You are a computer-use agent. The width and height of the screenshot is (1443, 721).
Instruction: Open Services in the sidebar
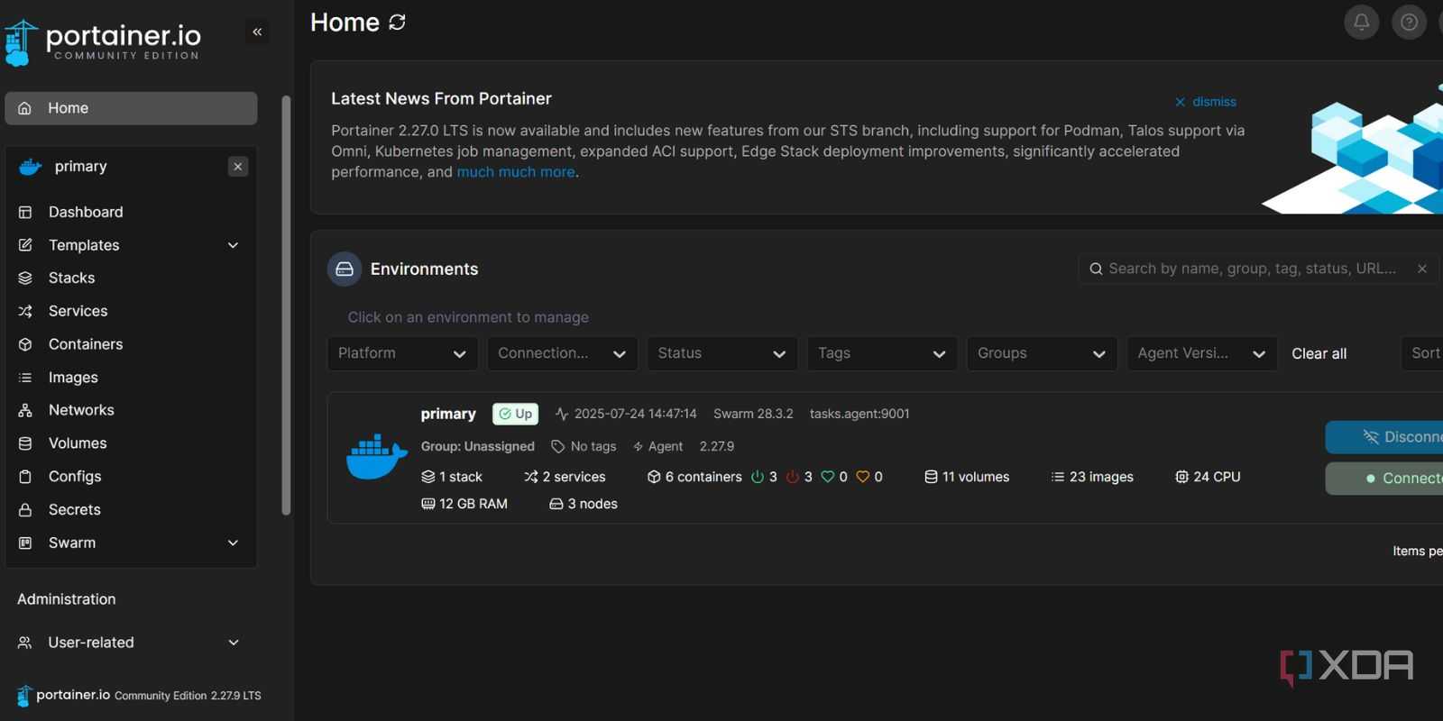pos(131,311)
